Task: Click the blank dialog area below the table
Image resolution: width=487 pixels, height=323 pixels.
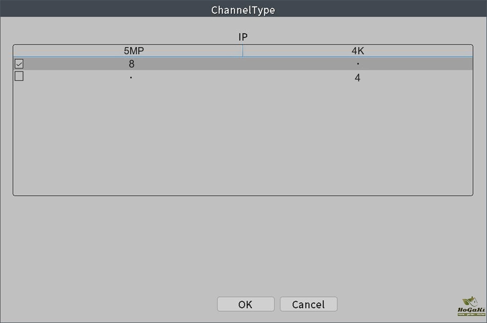Action: pos(243,241)
